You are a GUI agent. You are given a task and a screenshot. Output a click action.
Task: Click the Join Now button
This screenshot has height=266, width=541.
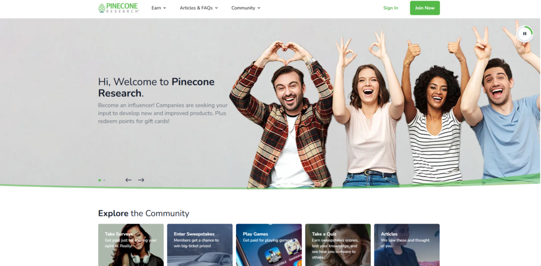[425, 8]
